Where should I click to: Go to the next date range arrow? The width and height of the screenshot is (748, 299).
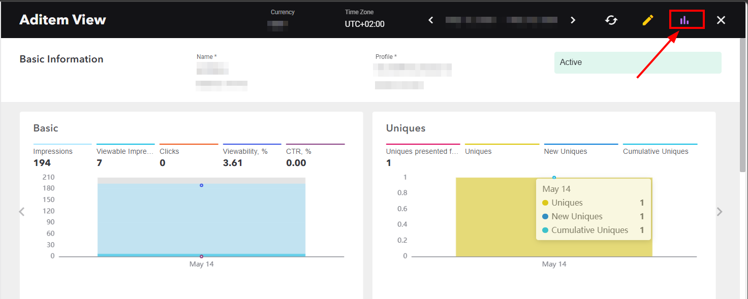click(573, 20)
